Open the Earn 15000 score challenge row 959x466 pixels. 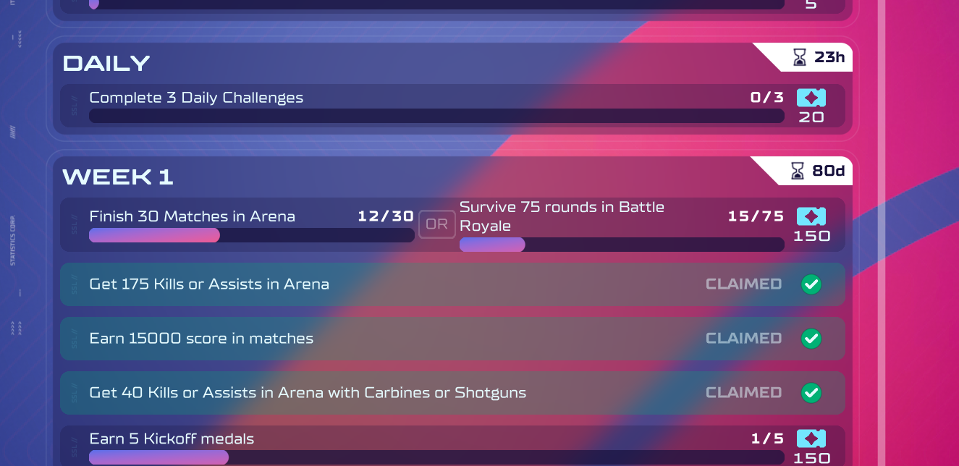(x=201, y=338)
